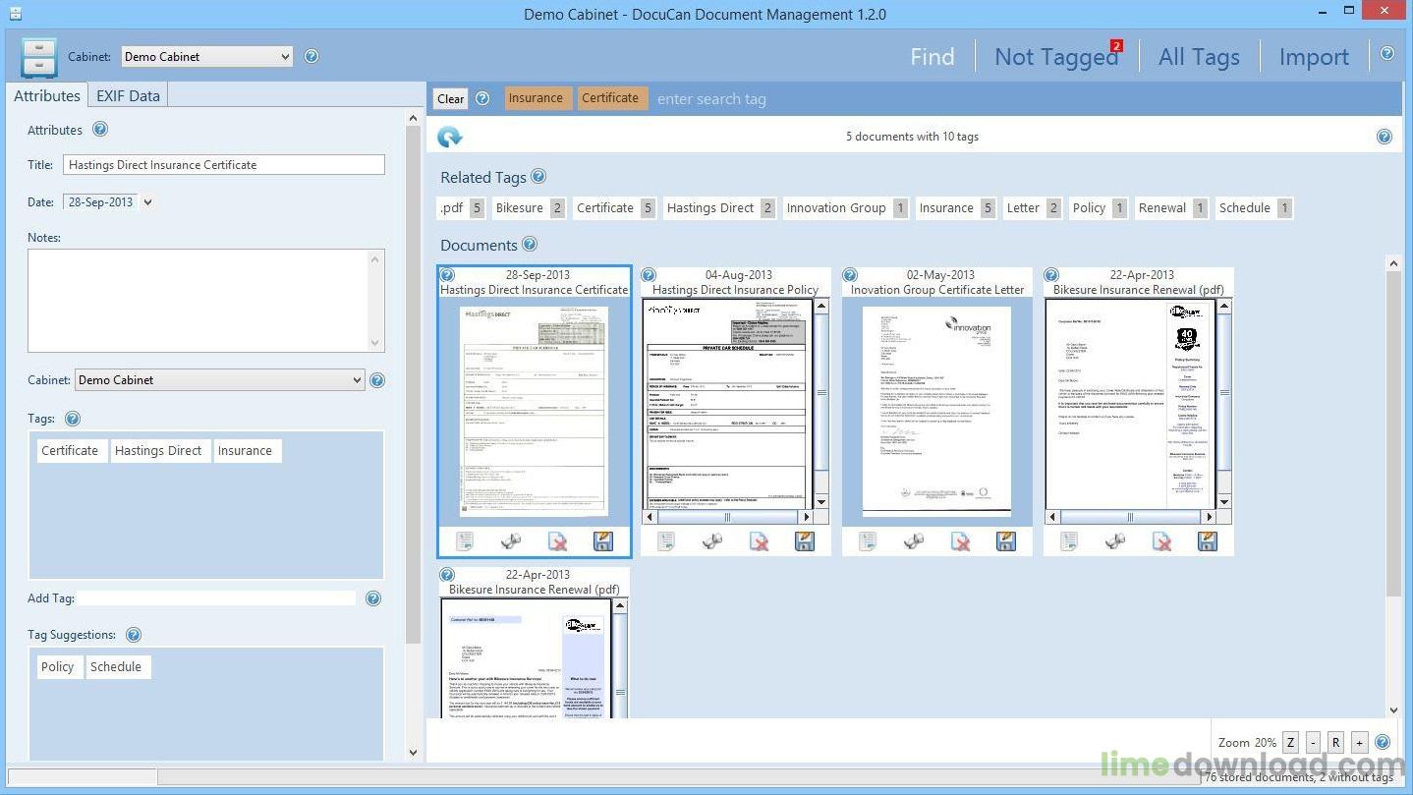Click the document properties icon under the first Bikesure Insurance Renewal
The height and width of the screenshot is (795, 1413).
coord(1069,541)
